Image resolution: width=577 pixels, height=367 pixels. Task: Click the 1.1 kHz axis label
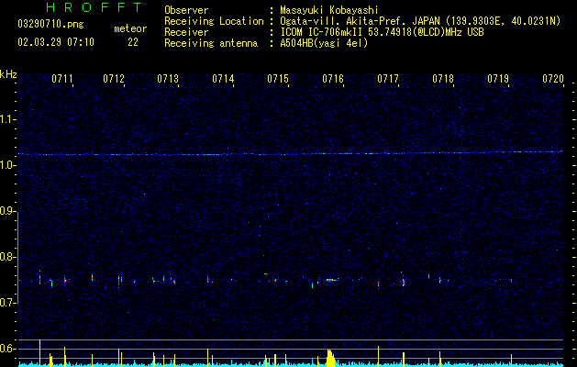click(7, 119)
